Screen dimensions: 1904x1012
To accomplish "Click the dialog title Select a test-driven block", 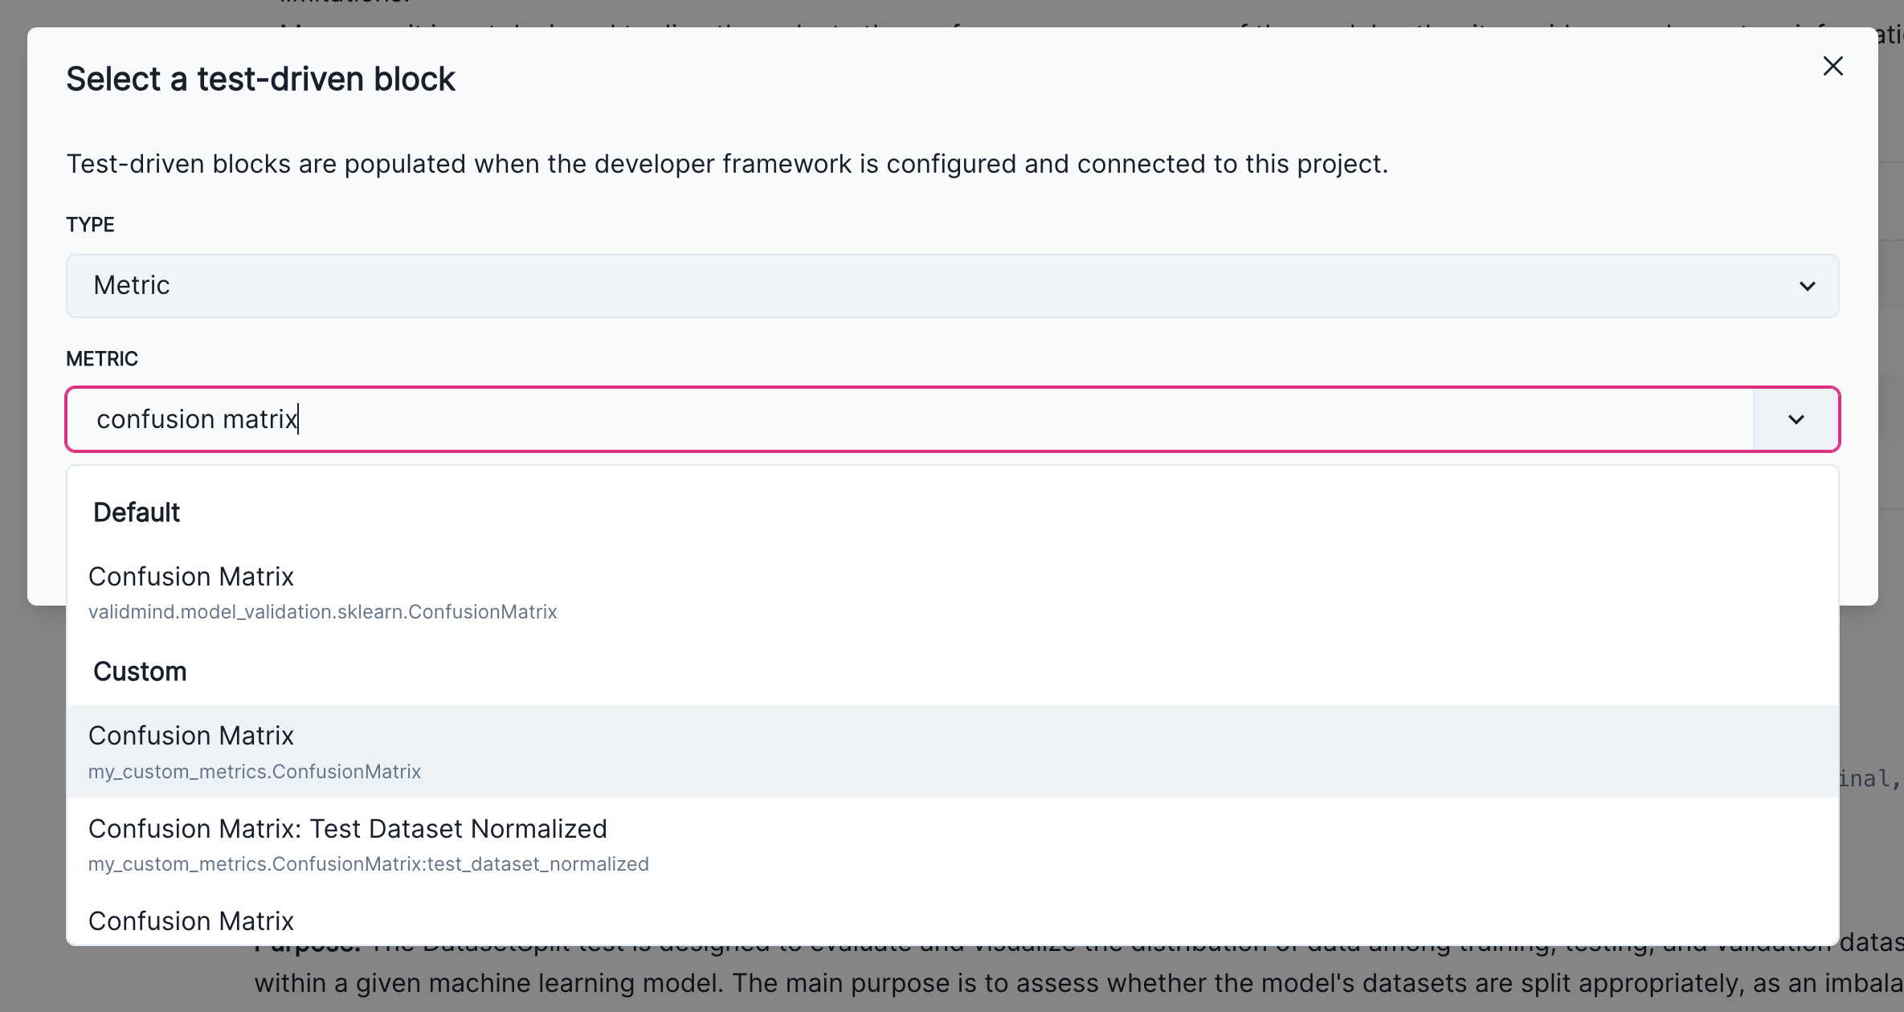I will (x=260, y=78).
